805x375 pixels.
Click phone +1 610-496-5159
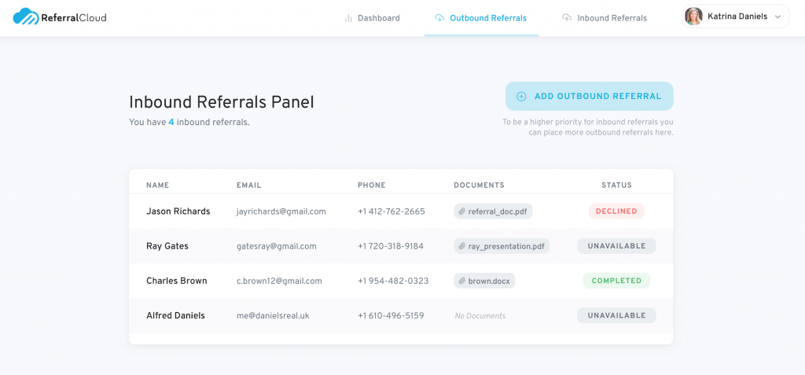pyautogui.click(x=391, y=316)
